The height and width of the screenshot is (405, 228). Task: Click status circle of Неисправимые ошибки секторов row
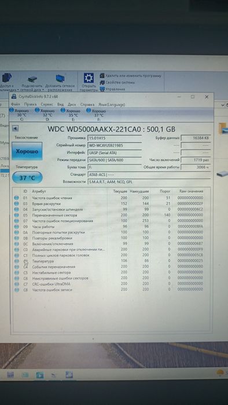17,278
